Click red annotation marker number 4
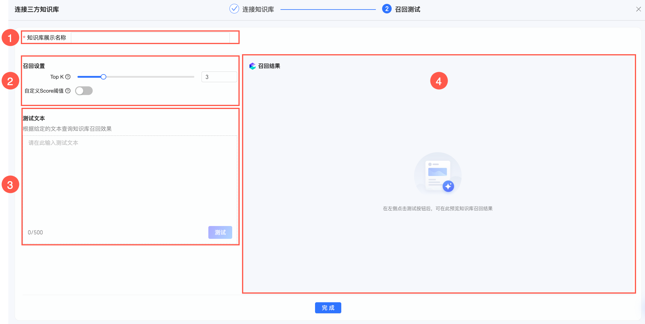 click(439, 81)
